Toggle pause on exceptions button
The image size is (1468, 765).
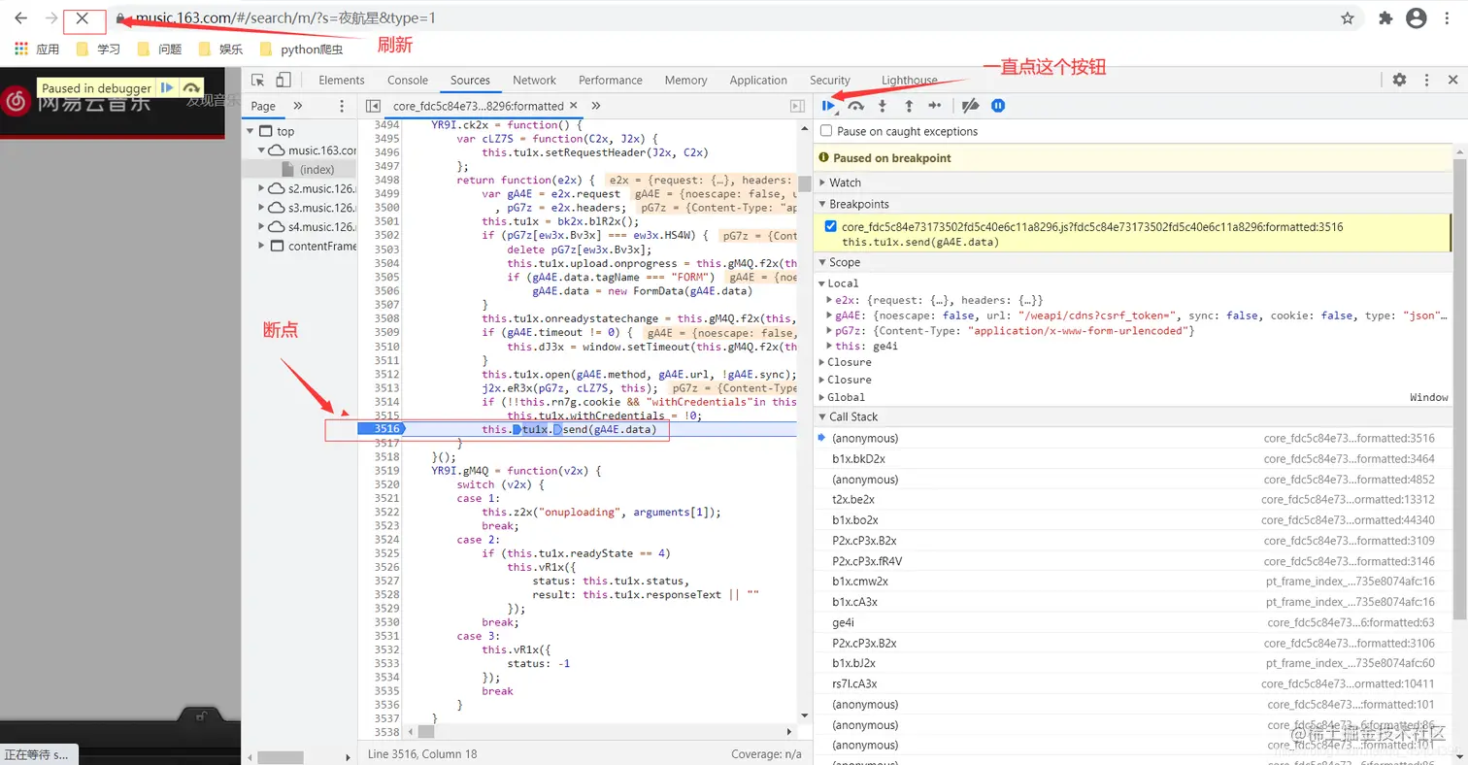(997, 106)
